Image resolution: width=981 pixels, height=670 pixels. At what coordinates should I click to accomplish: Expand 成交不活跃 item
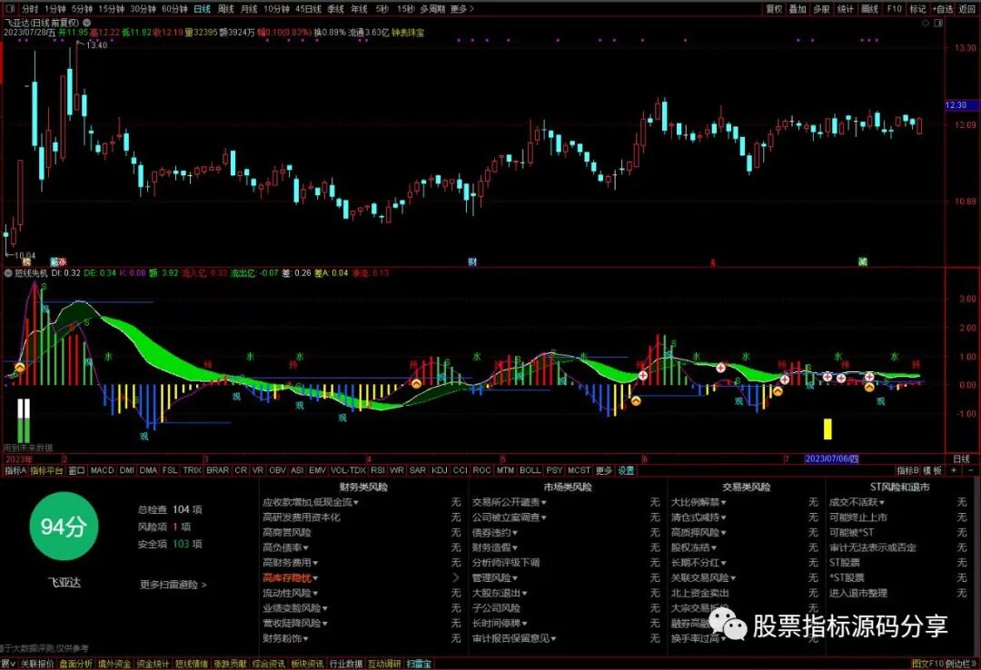click(x=857, y=502)
